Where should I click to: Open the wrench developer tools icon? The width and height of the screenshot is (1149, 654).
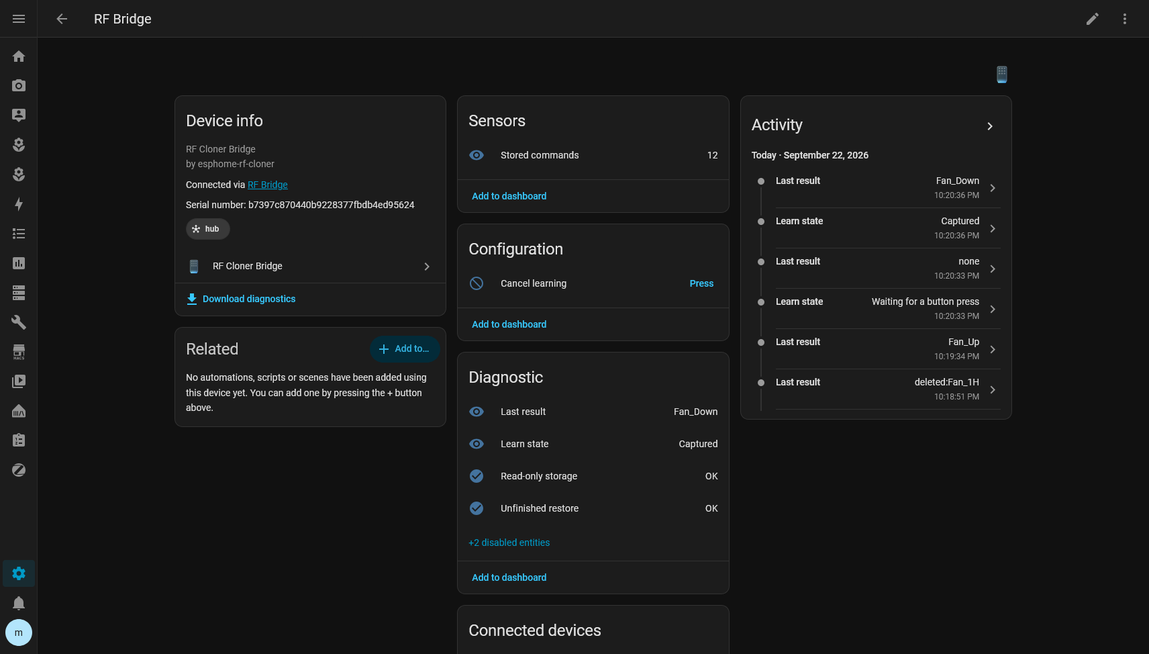click(x=19, y=322)
